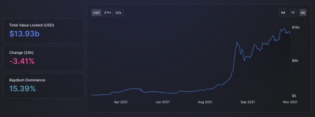
Task: Click the Raydium Dominance label
Action: click(x=27, y=80)
